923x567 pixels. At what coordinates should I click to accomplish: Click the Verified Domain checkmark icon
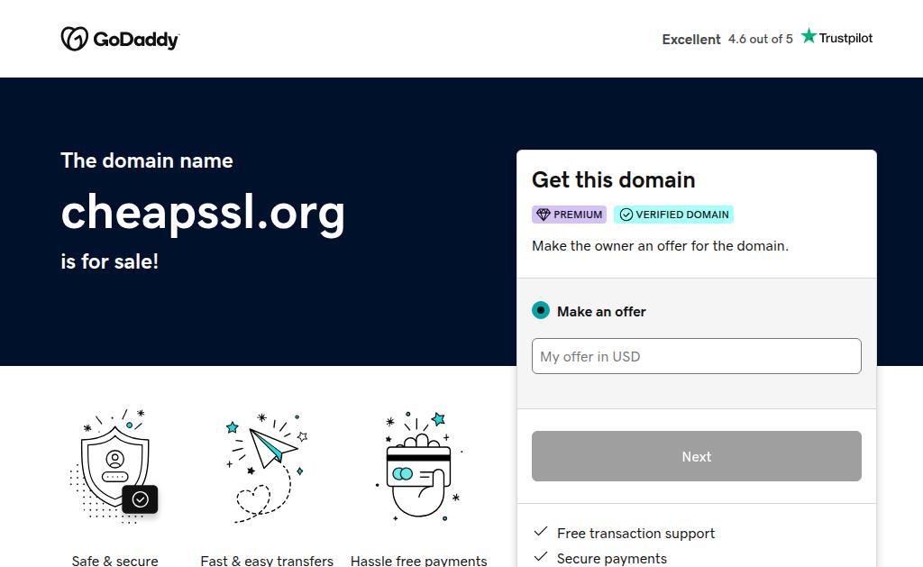[626, 215]
